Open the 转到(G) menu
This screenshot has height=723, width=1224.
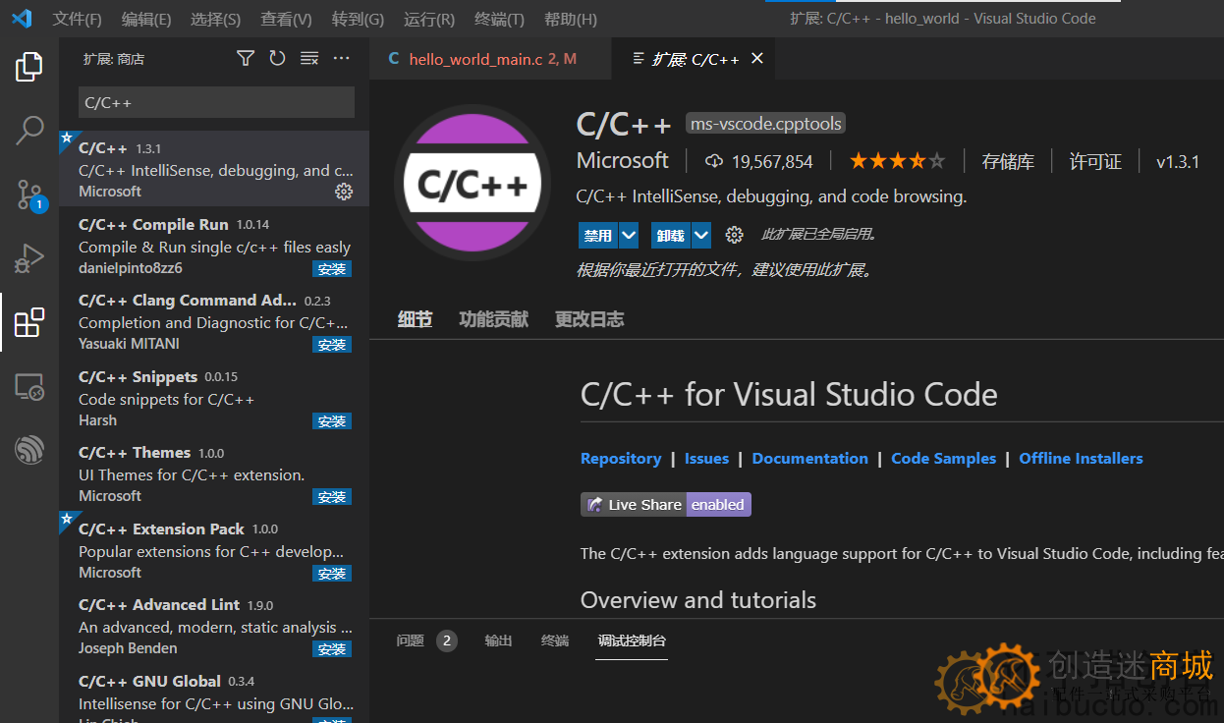tap(358, 19)
